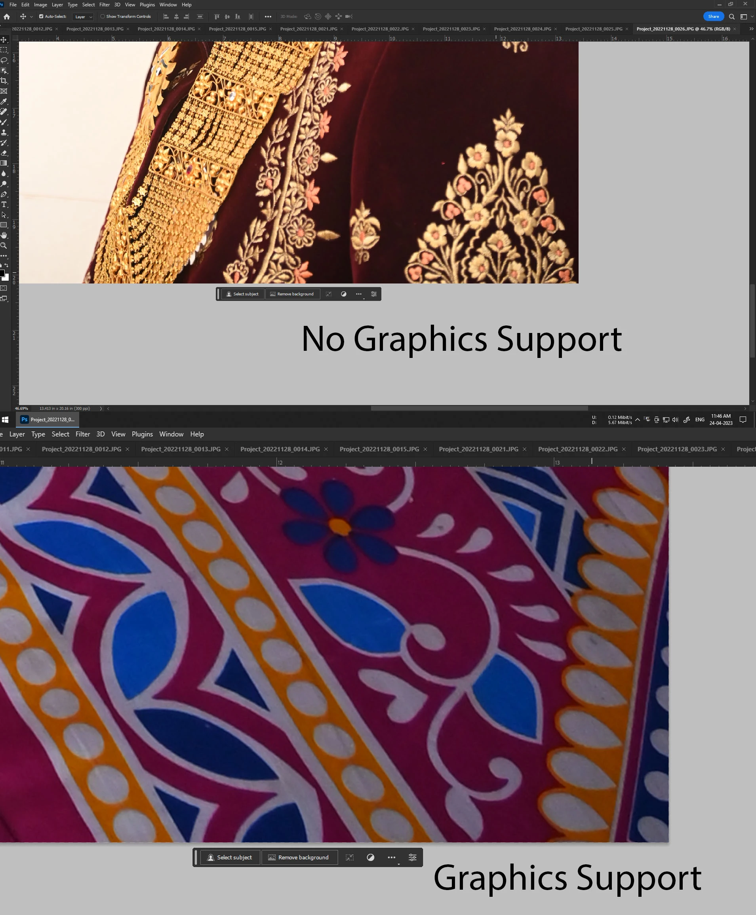
Task: Select the Crop tool
Action: [4, 80]
